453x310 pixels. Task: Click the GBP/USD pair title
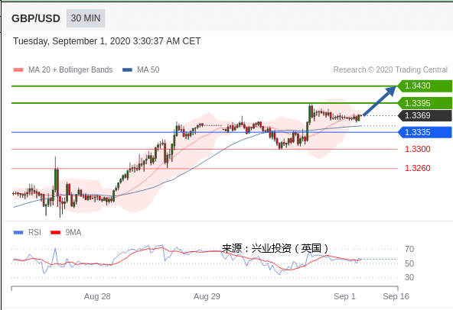(x=36, y=18)
